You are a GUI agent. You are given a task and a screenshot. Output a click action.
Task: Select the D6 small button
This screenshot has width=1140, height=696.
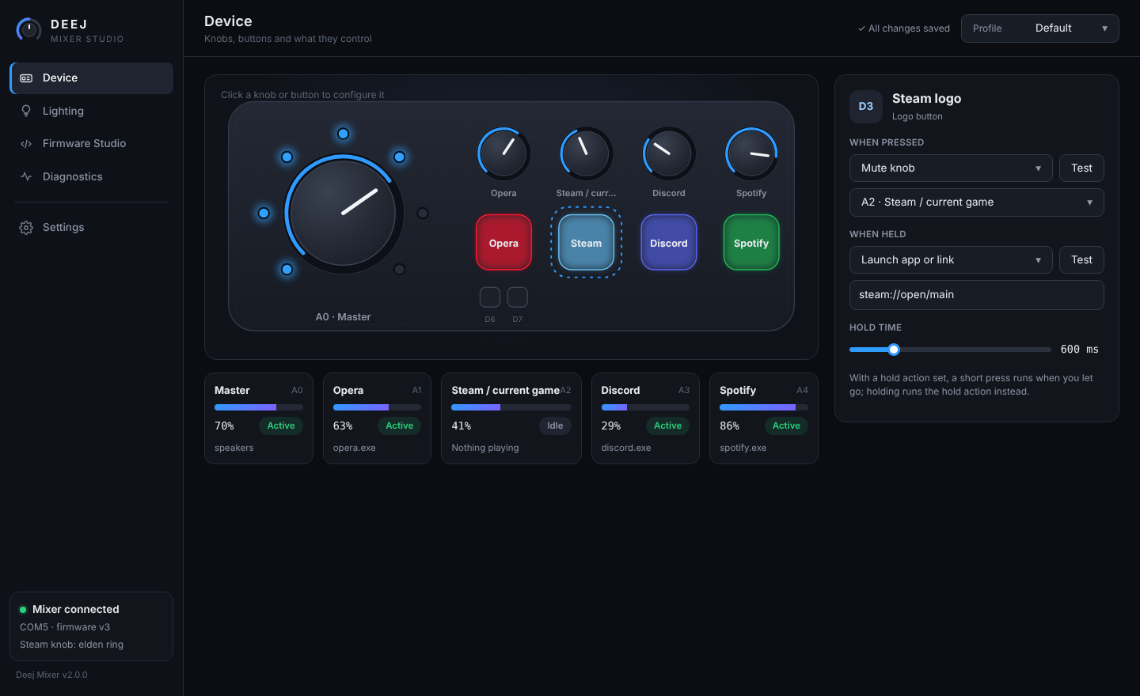click(x=490, y=297)
